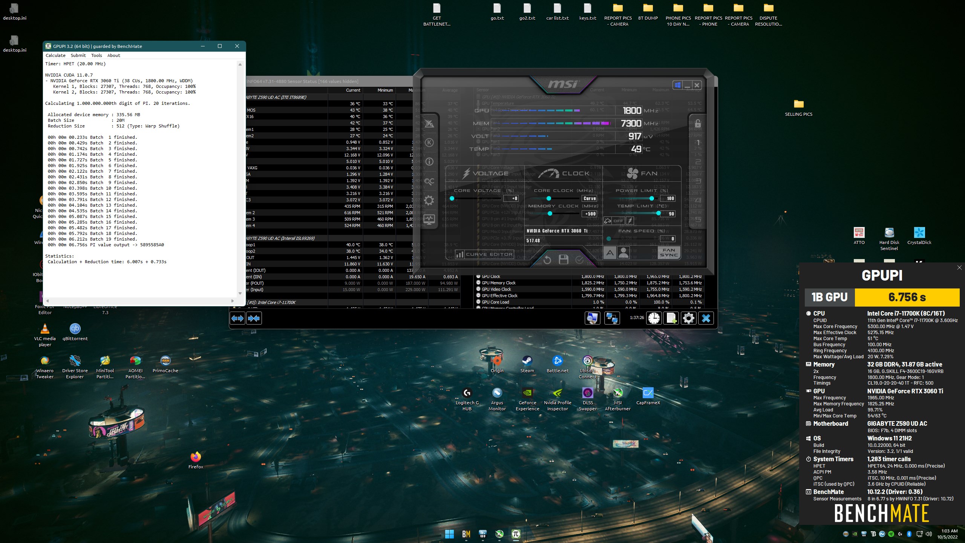965x543 pixels.
Task: Click GPUPI horizontal scrollbar right arrow
Action: coord(232,301)
